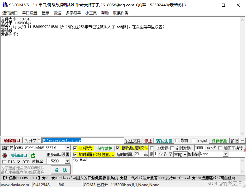
Task: Open the baud rate 115200 dropdown
Action: (68, 161)
